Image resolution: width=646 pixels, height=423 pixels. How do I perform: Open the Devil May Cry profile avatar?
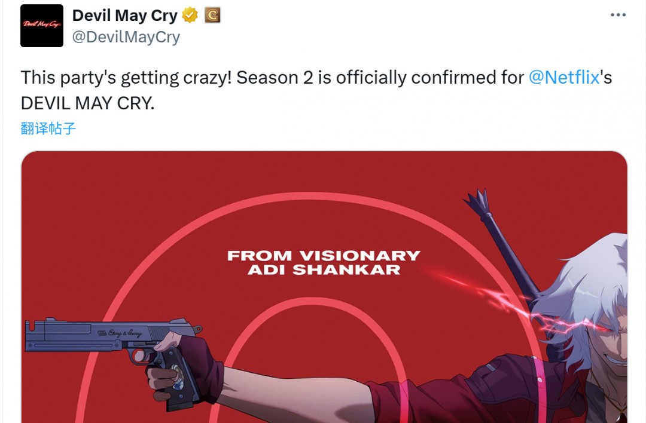coord(42,26)
